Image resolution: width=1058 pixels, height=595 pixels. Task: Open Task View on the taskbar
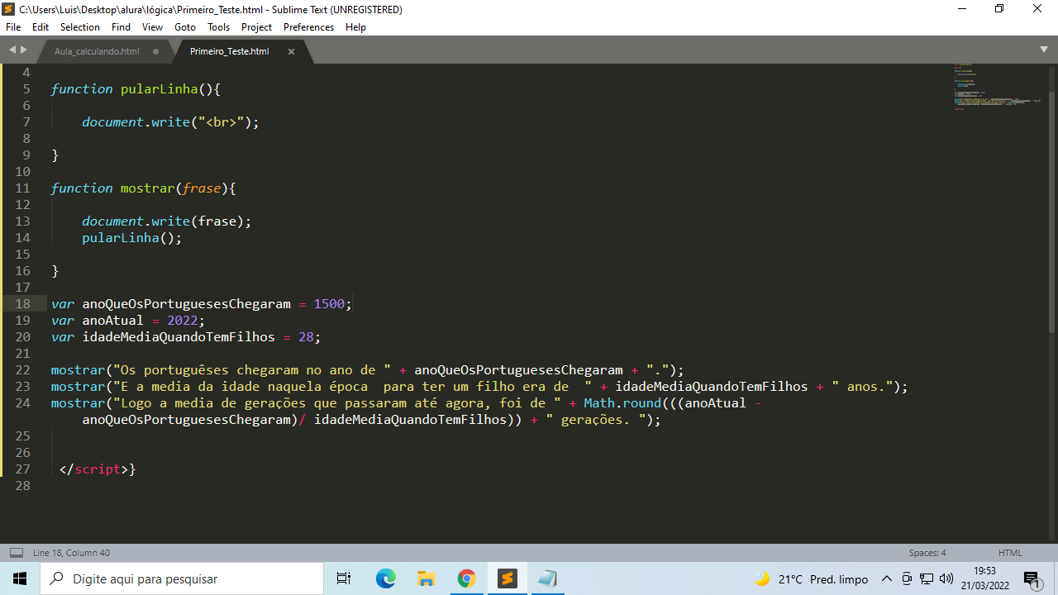point(345,578)
